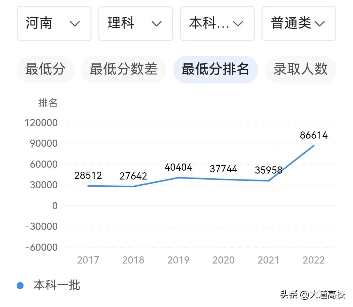Click the 排名 axis title
This screenshot has width=353, height=307.
[x=48, y=103]
